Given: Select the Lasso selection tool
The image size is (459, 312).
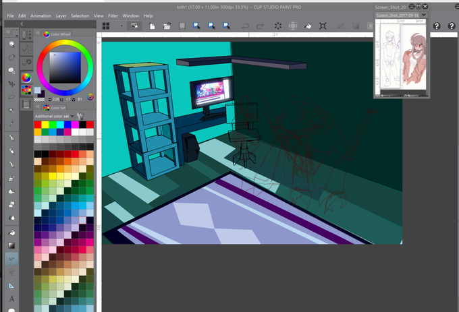Looking at the screenshot, I should [11, 97].
